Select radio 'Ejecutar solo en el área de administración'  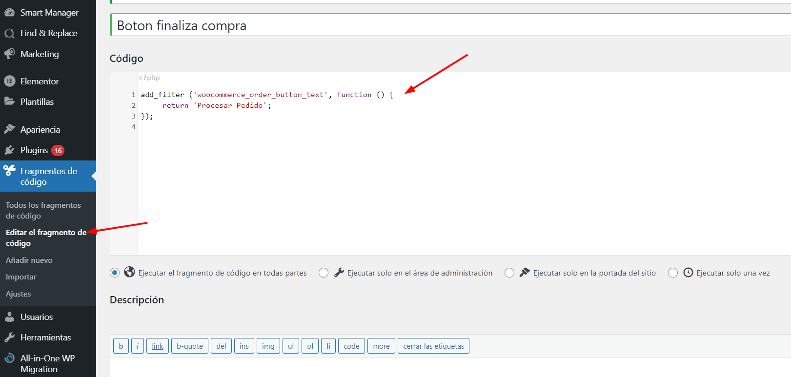click(324, 273)
